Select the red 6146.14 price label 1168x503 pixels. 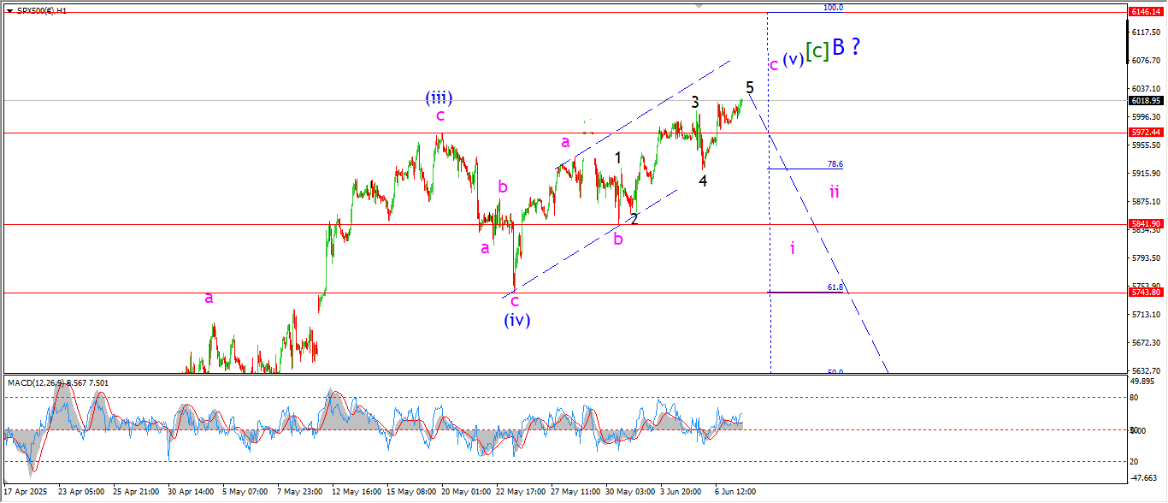click(1144, 12)
